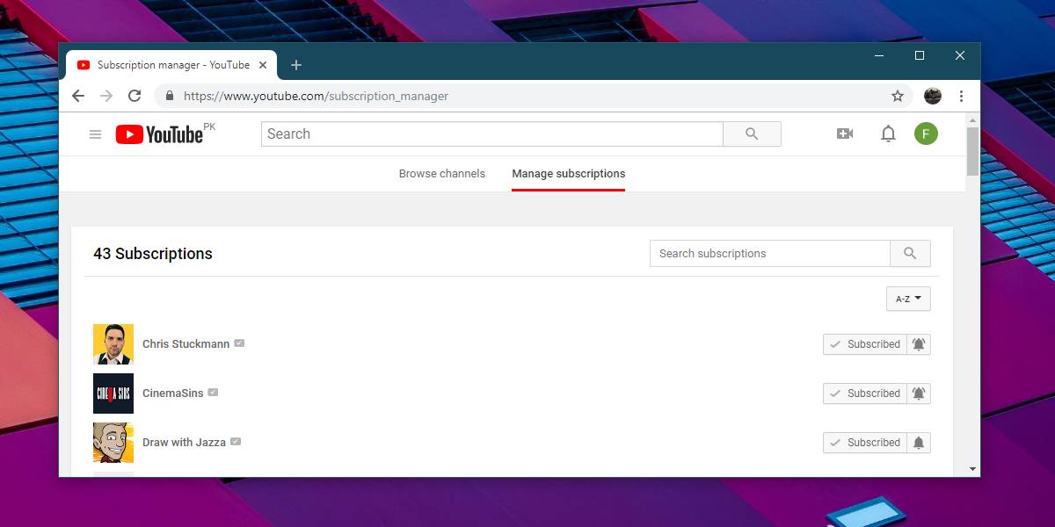Focus the Search subscriptions field
1055x527 pixels.
pos(770,254)
